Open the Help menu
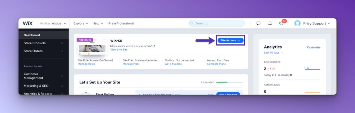 [98, 23]
